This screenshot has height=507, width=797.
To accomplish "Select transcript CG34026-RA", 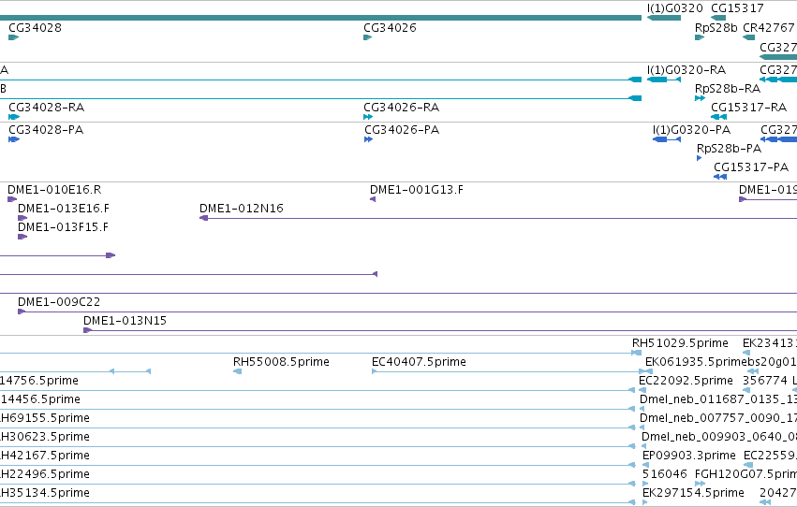I will (x=401, y=107).
